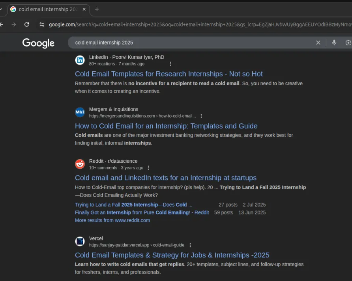Close the cold email internship tab
The width and height of the screenshot is (352, 281).
[84, 9]
